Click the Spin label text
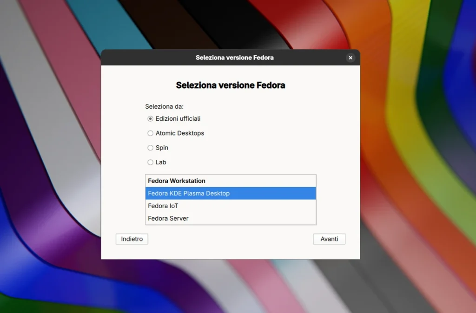 pyautogui.click(x=162, y=148)
